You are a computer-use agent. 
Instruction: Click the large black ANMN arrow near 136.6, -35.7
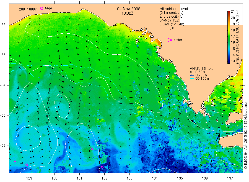(218, 137)
